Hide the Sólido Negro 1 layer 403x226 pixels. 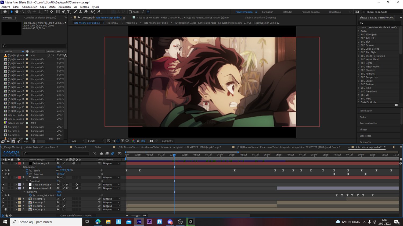[x=3, y=163]
